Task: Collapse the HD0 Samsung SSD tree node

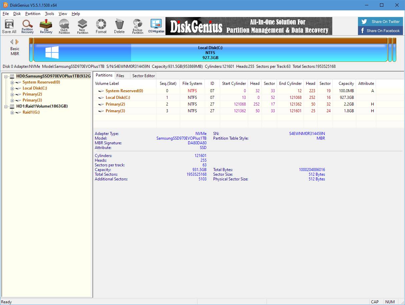Action: 6,76
